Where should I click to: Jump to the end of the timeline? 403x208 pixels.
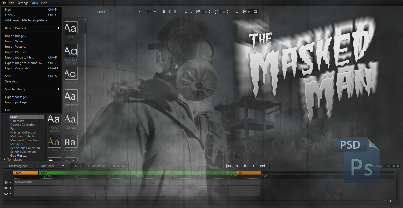262,166
